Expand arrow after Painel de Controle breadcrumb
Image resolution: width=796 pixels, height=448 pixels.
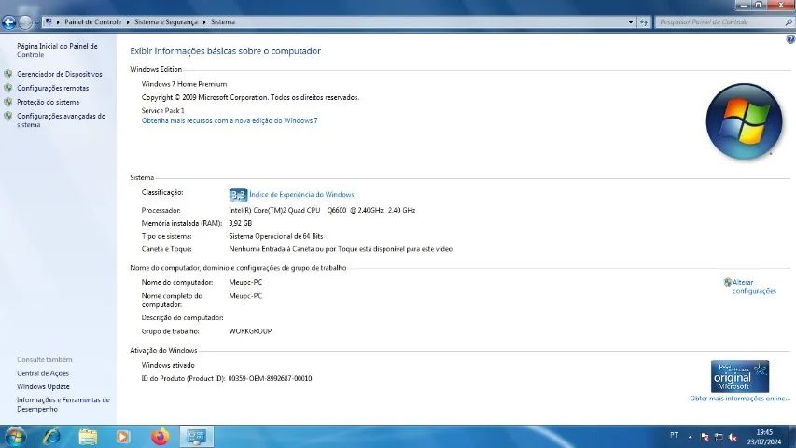point(128,22)
